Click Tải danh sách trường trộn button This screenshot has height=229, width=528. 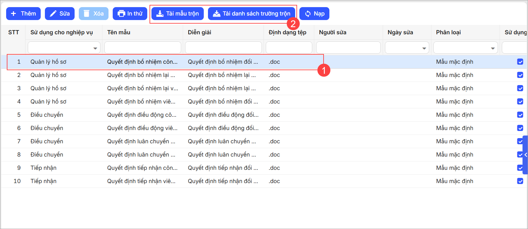(252, 14)
